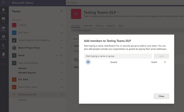The width and height of the screenshot is (184, 112).
Task: Open more options for Testing Teams-DLP header
Action: [x=119, y=12]
